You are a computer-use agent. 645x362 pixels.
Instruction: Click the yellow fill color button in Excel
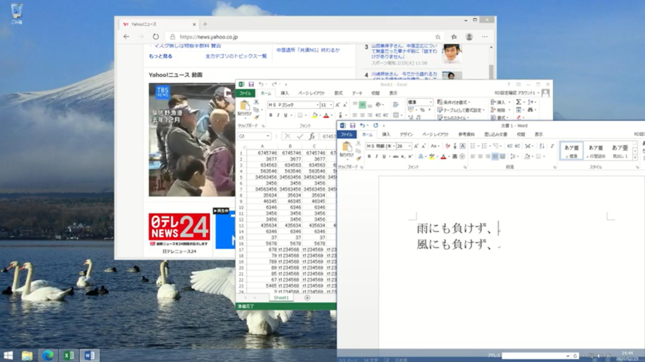[x=314, y=115]
